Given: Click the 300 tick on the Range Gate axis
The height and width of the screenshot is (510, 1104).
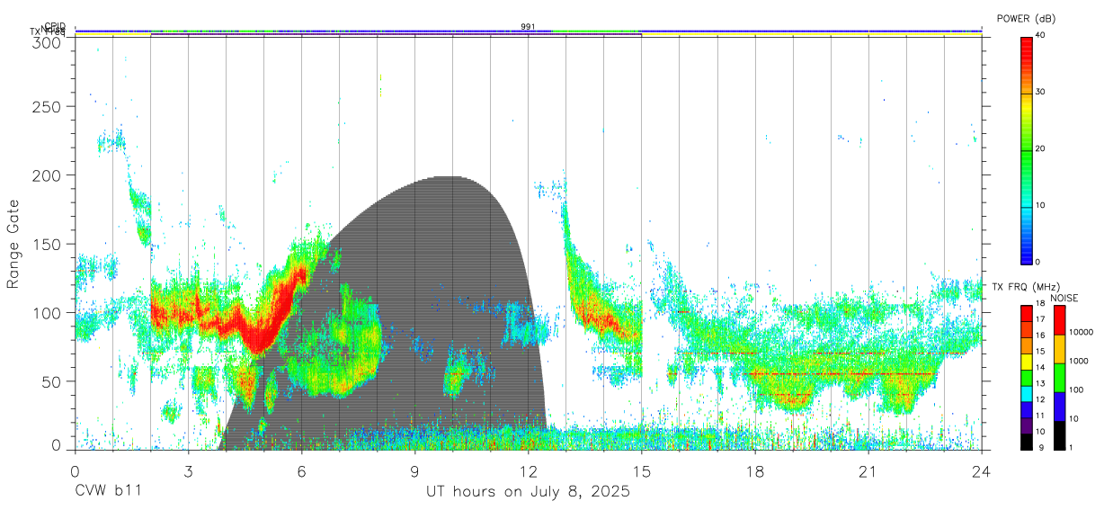Looking at the screenshot, I should tap(49, 42).
